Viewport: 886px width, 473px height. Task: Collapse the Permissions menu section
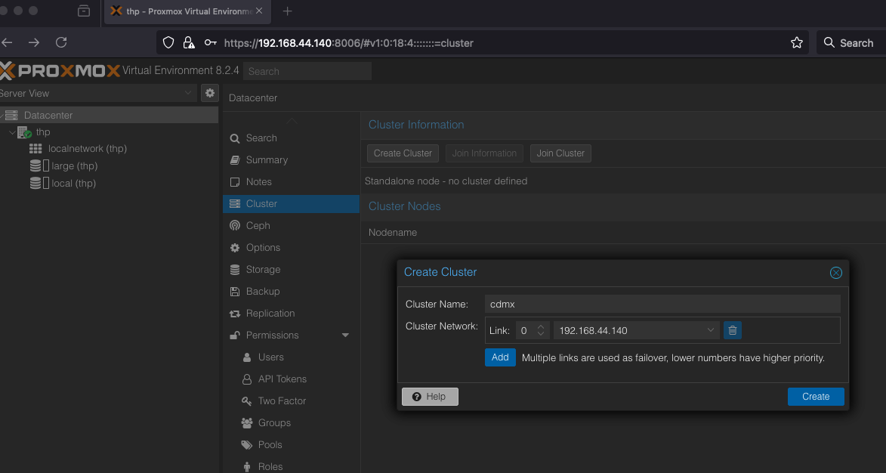pos(345,335)
